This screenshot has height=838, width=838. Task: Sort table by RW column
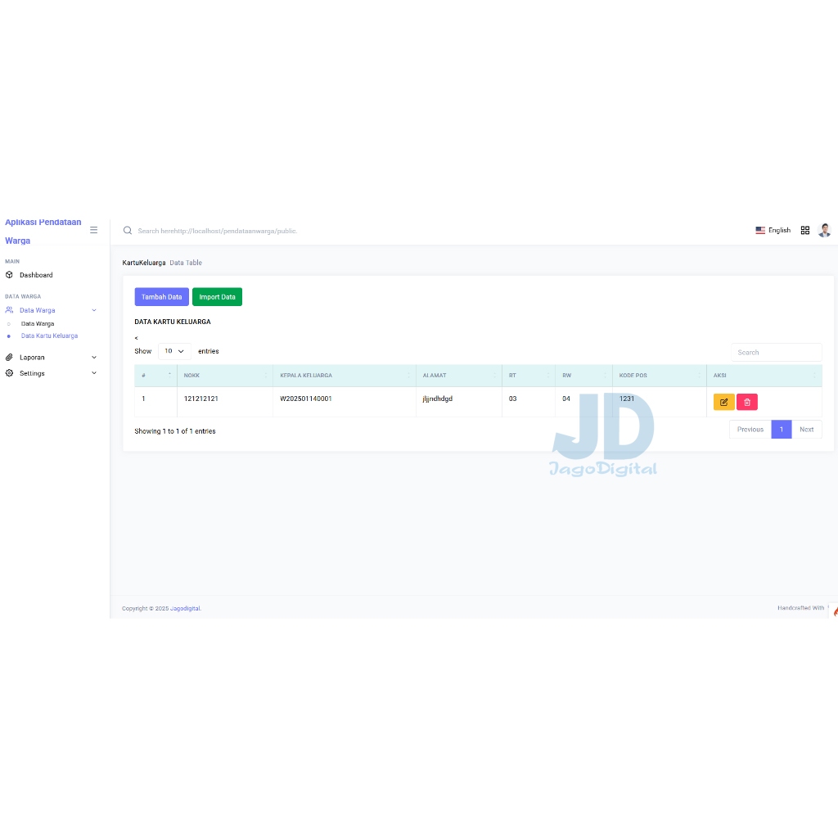click(583, 375)
